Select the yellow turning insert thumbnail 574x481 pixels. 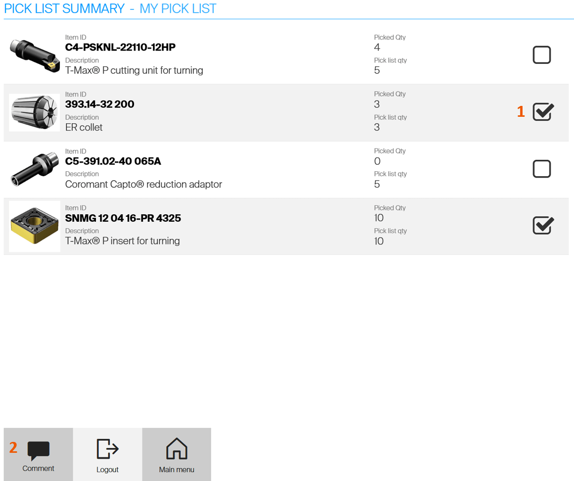point(34,226)
